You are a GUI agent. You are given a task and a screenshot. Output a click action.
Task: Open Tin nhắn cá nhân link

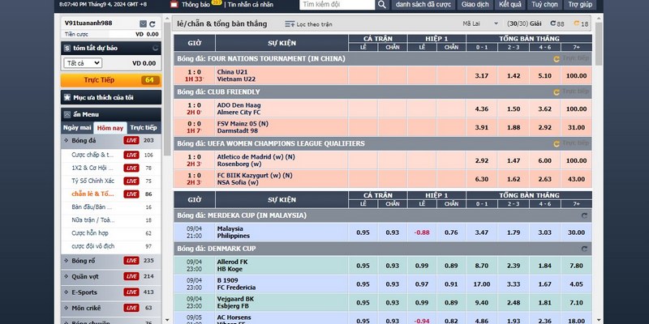point(251,5)
